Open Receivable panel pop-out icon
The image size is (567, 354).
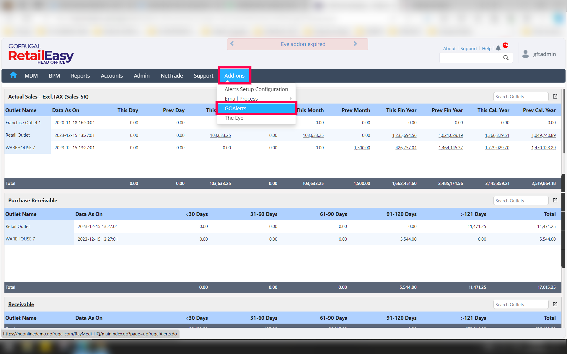click(555, 304)
